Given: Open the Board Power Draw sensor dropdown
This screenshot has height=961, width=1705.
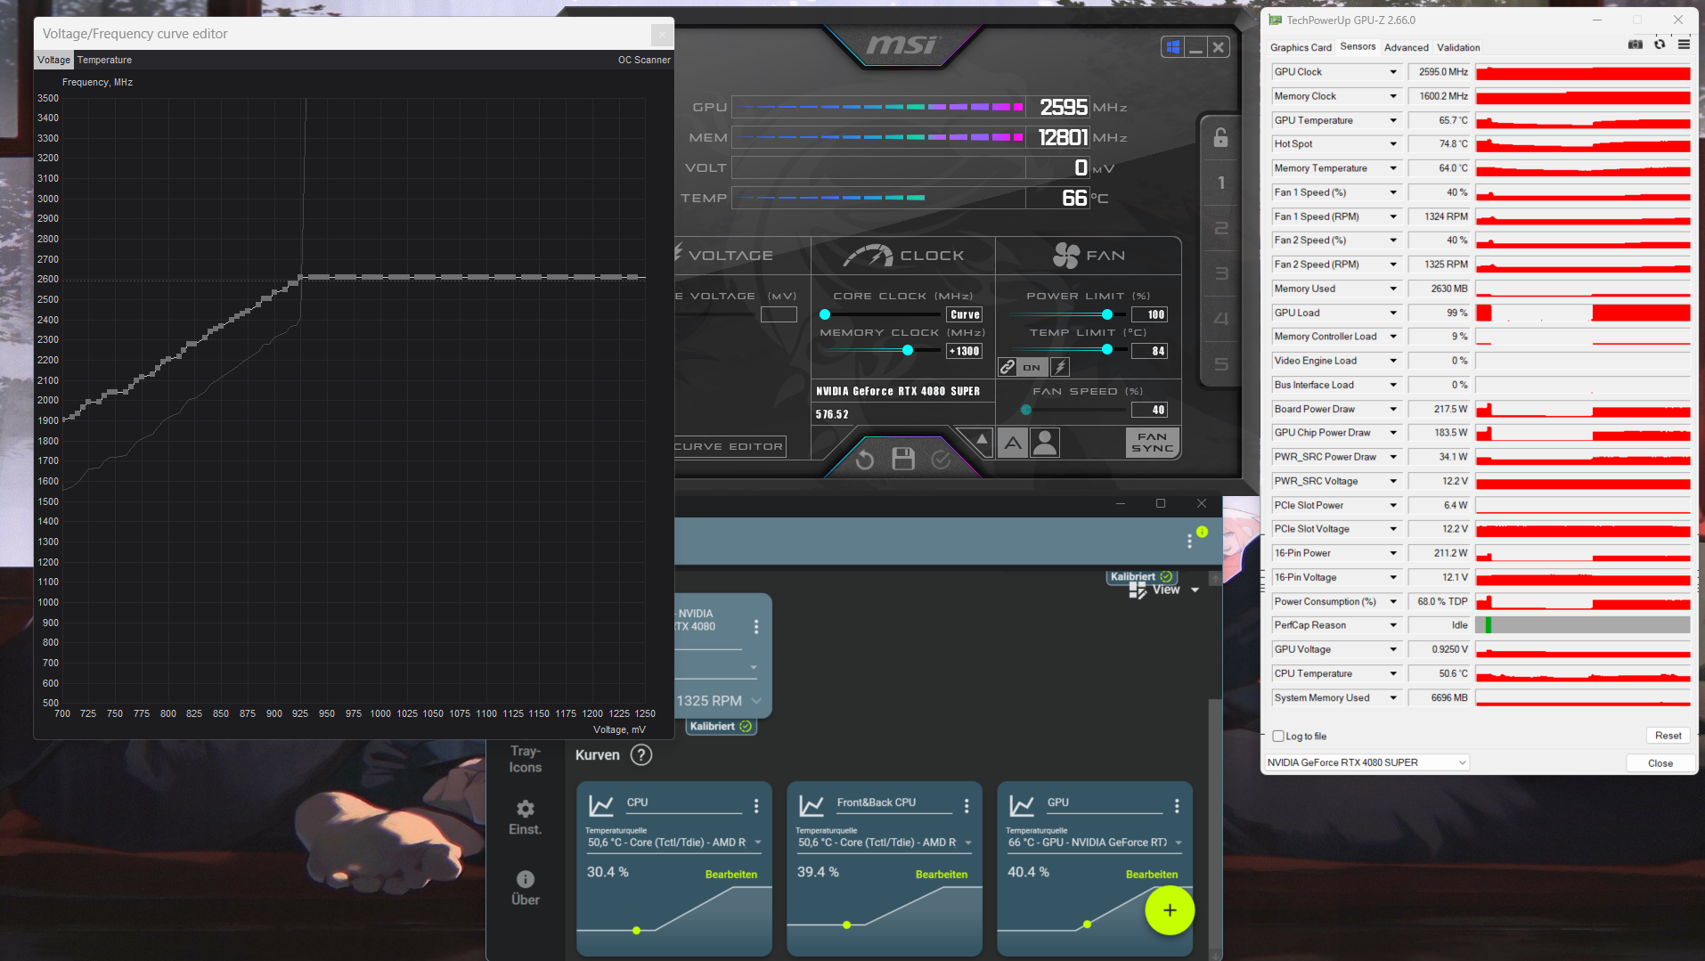Looking at the screenshot, I should pos(1393,409).
